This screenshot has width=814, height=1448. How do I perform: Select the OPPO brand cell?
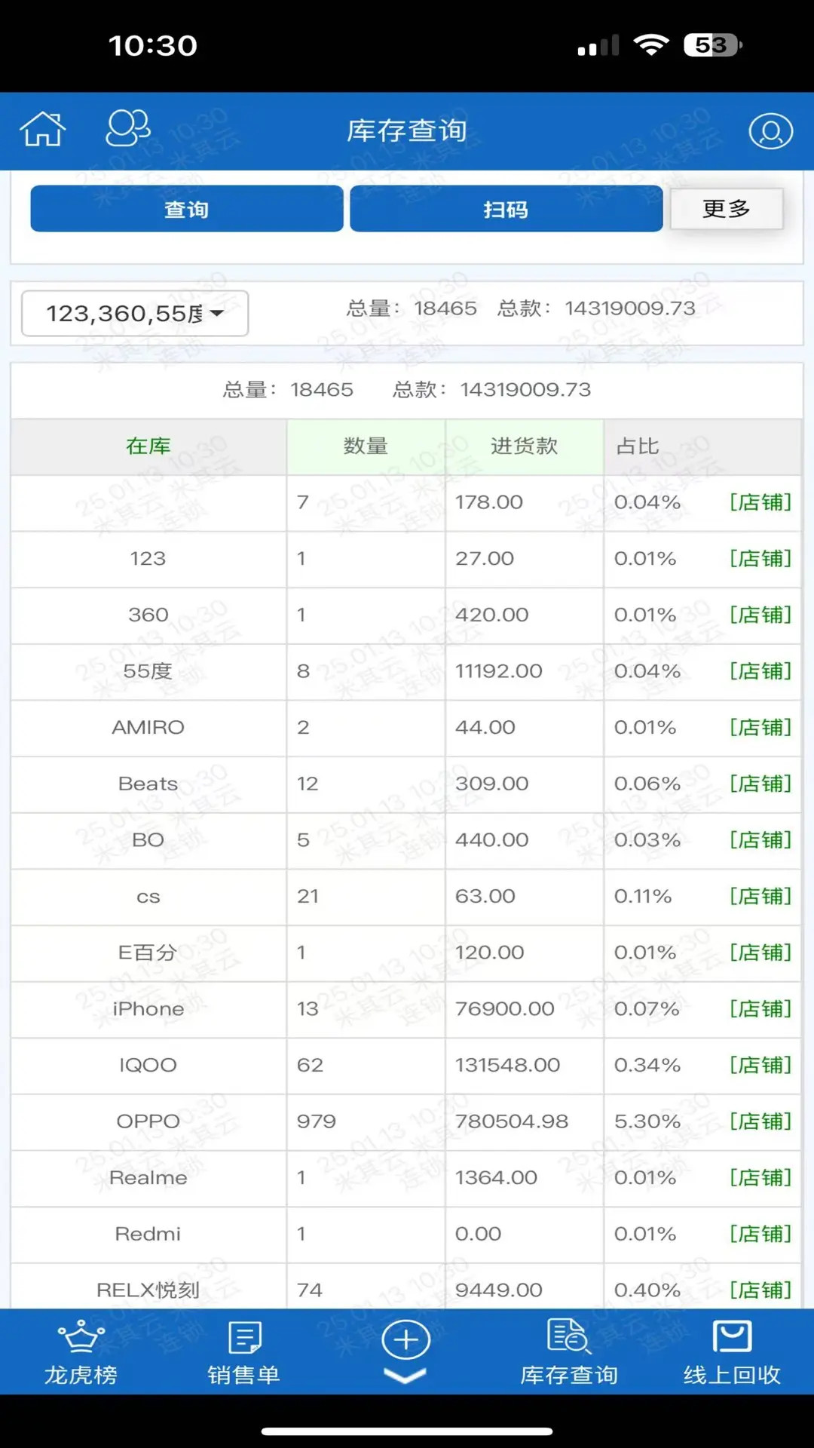[148, 1121]
